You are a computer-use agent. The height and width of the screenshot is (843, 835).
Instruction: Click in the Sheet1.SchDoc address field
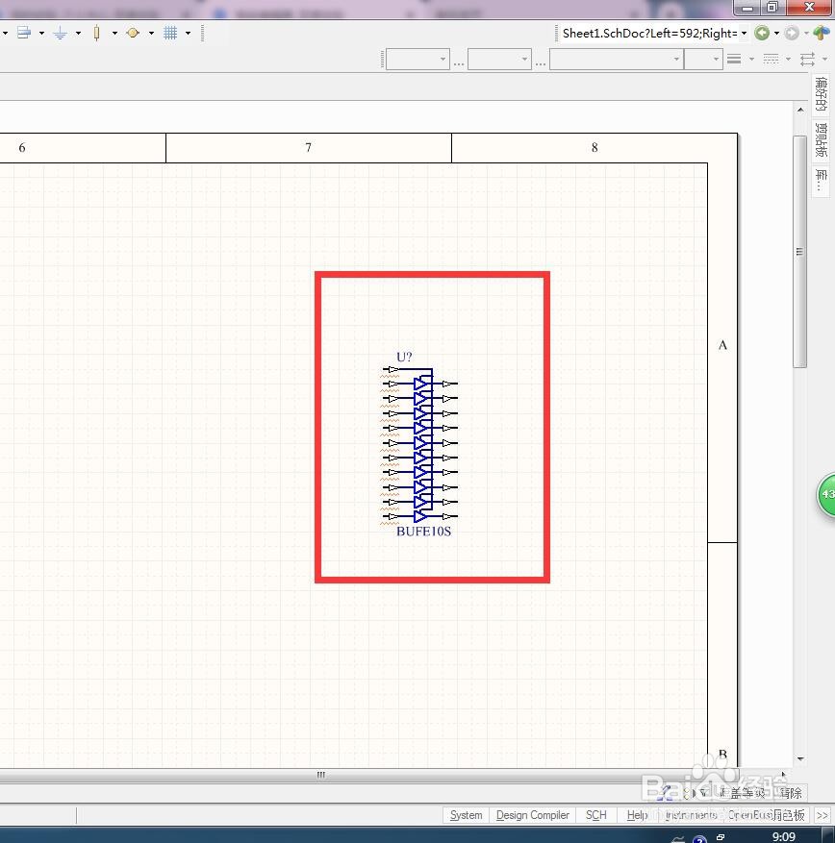click(x=649, y=34)
